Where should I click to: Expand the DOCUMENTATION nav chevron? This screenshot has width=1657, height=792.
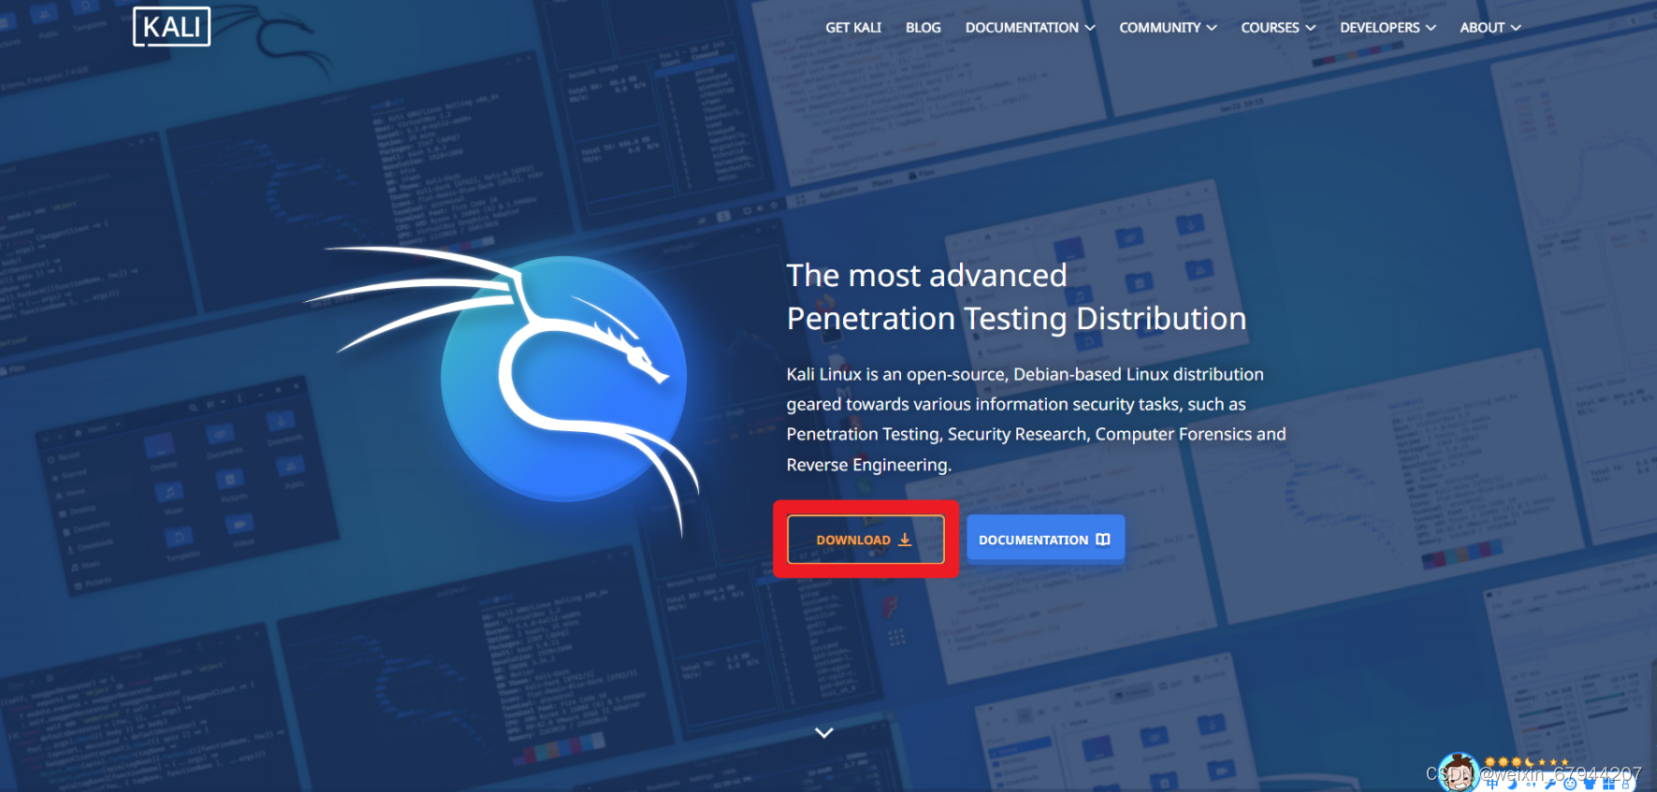click(1090, 28)
